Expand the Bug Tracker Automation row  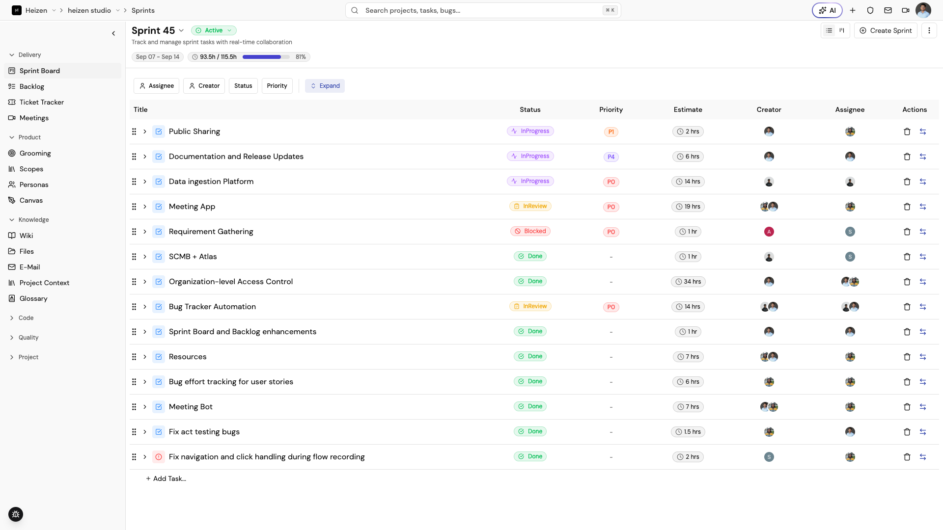tap(145, 307)
